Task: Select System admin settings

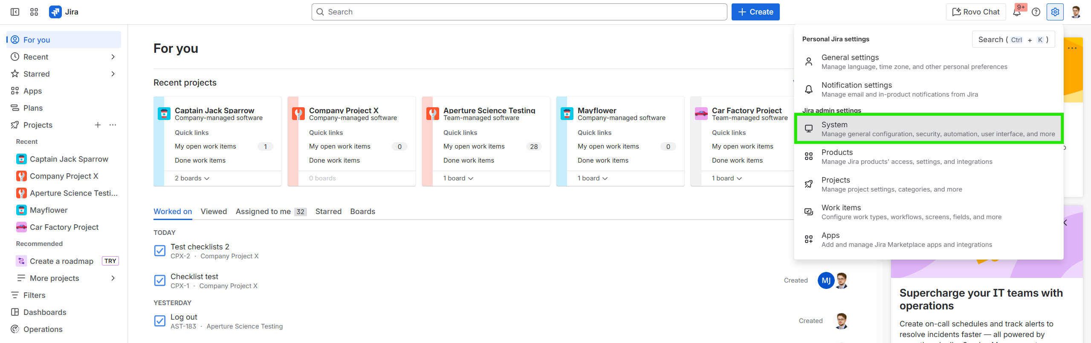Action: (x=929, y=129)
